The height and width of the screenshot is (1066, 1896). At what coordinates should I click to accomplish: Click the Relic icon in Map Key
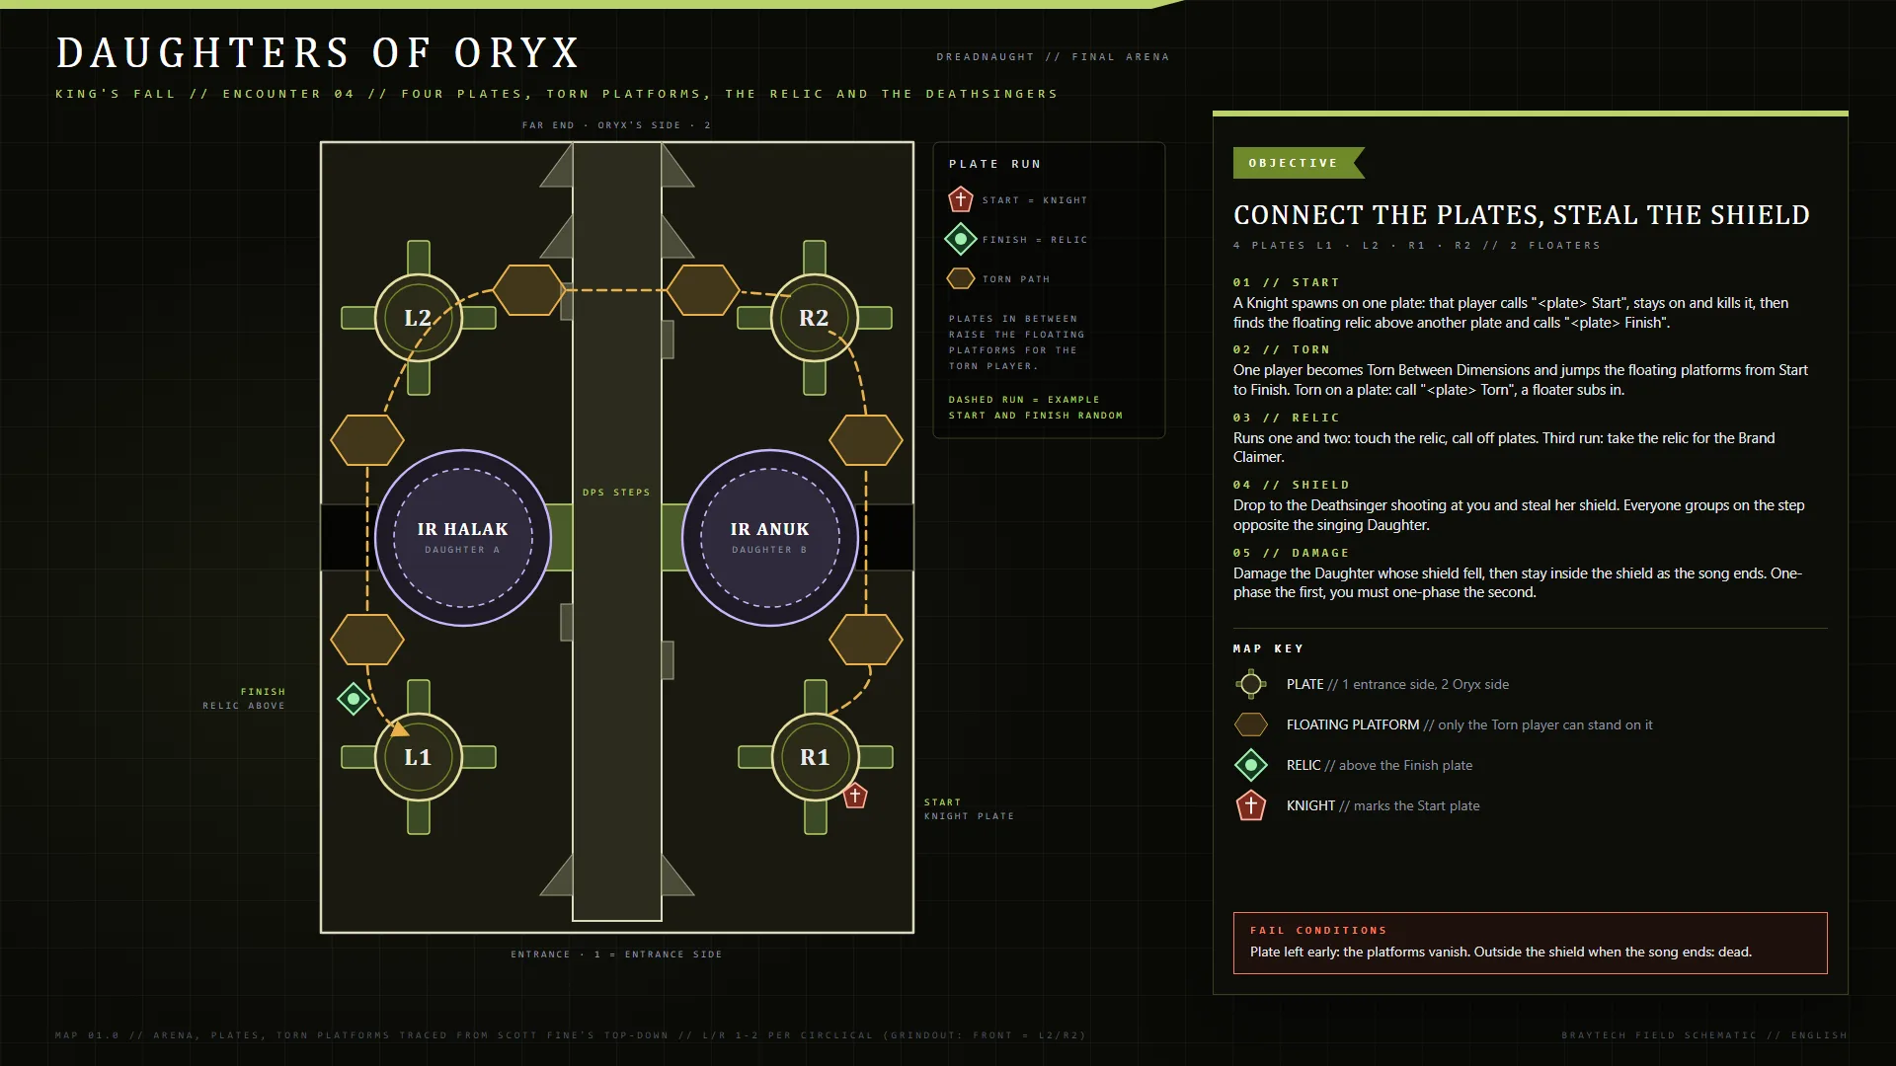[x=1251, y=765]
